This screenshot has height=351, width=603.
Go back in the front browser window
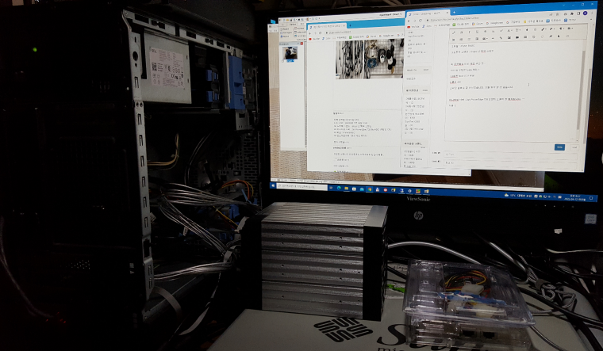(409, 21)
